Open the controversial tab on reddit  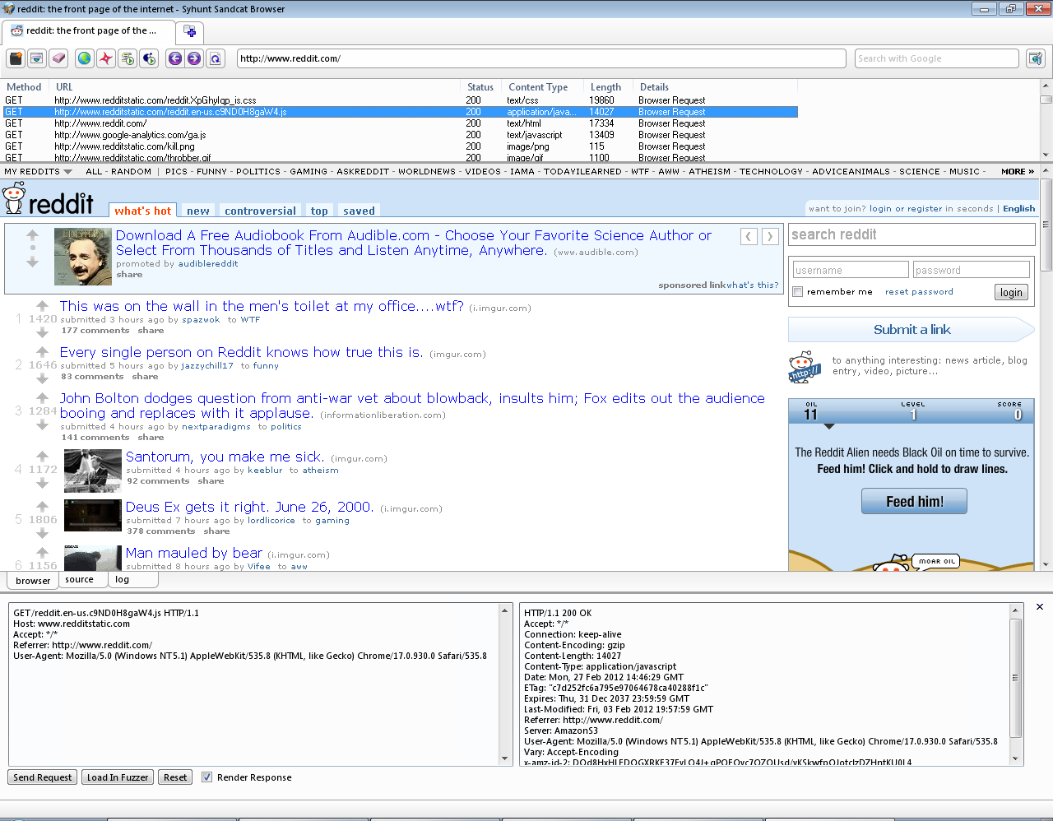point(260,211)
